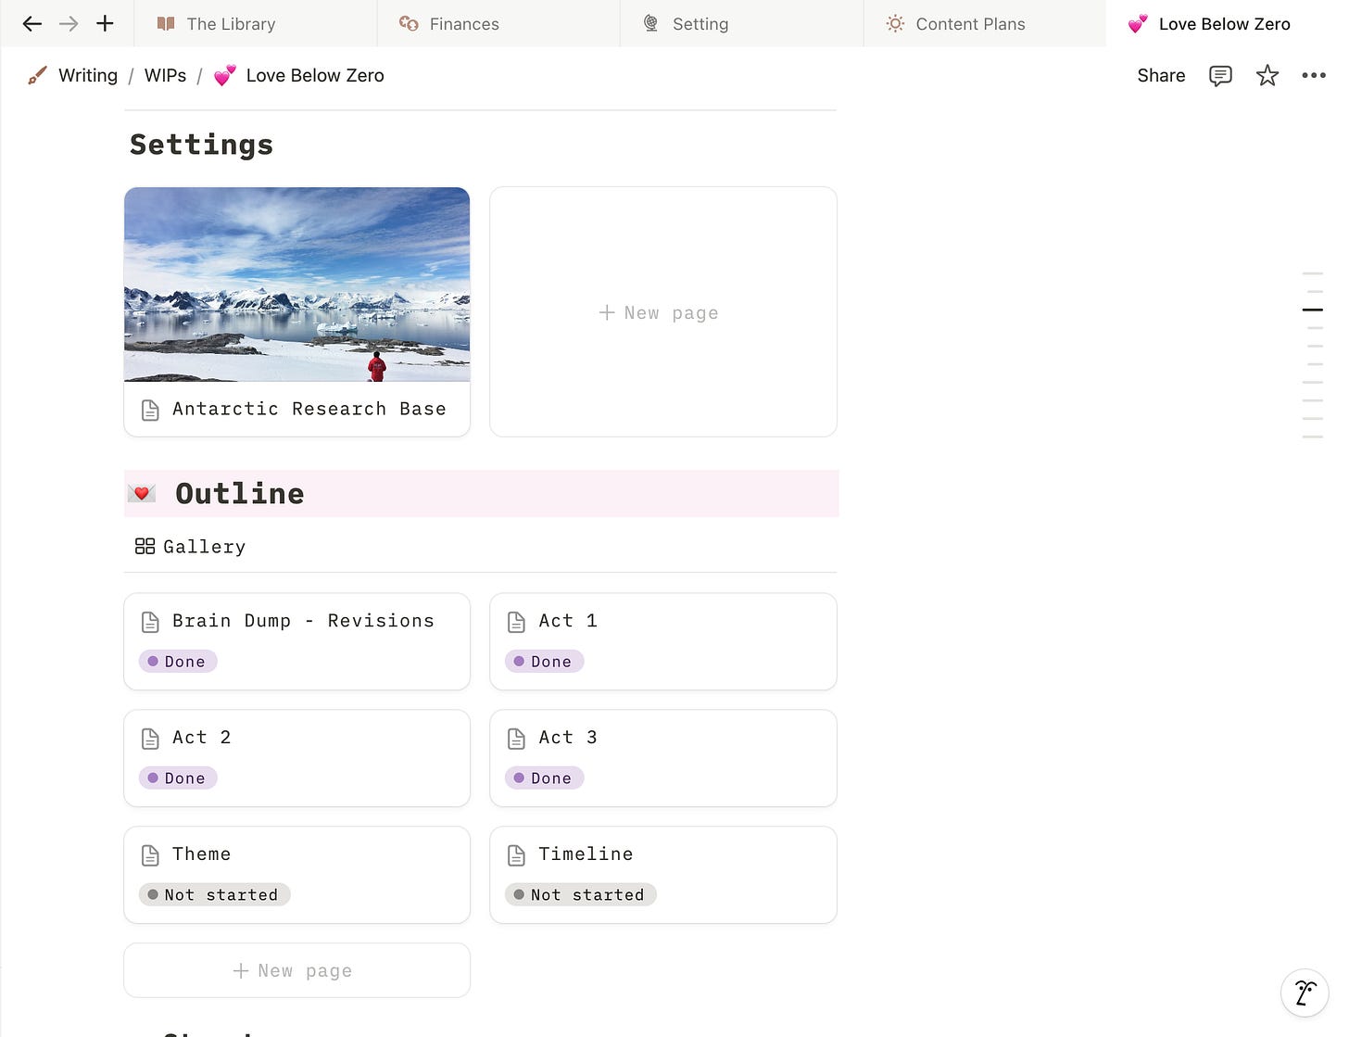Select the Love Below Zero tab
Image resolution: width=1349 pixels, height=1037 pixels.
click(1228, 24)
